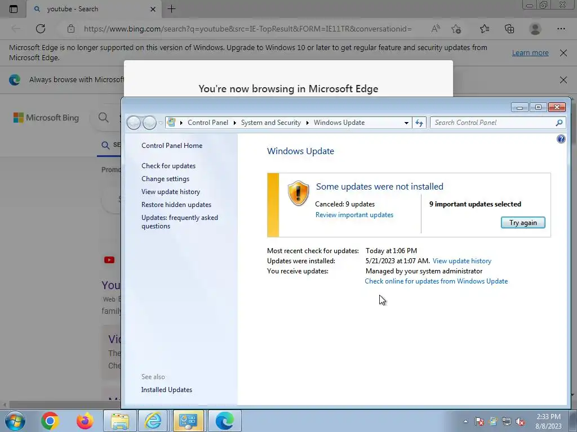
Task: Go forward in the Control Panel window
Action: (149, 123)
